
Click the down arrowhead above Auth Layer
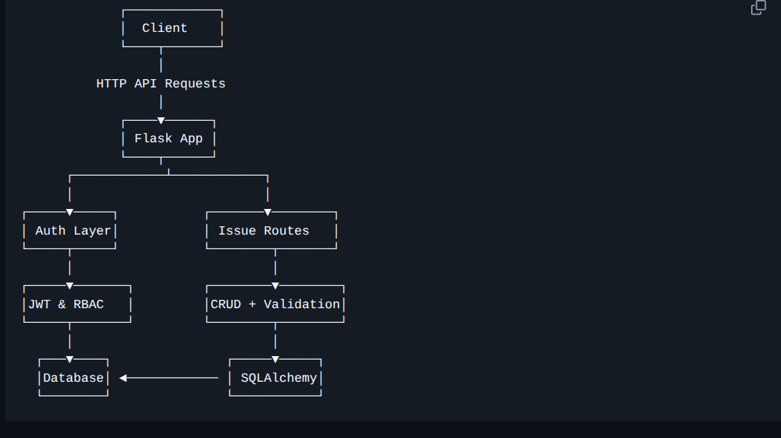point(69,212)
